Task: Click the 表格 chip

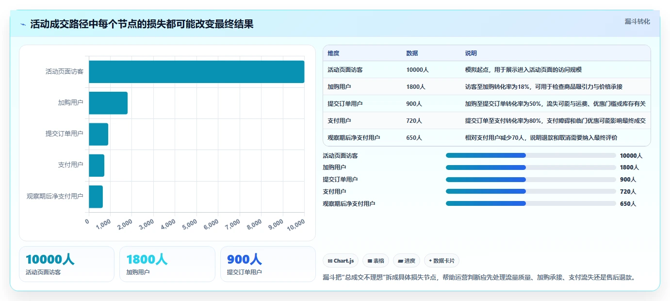Action: tap(376, 261)
